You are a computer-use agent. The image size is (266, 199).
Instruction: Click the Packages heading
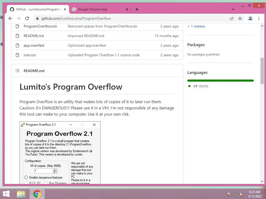click(x=196, y=45)
